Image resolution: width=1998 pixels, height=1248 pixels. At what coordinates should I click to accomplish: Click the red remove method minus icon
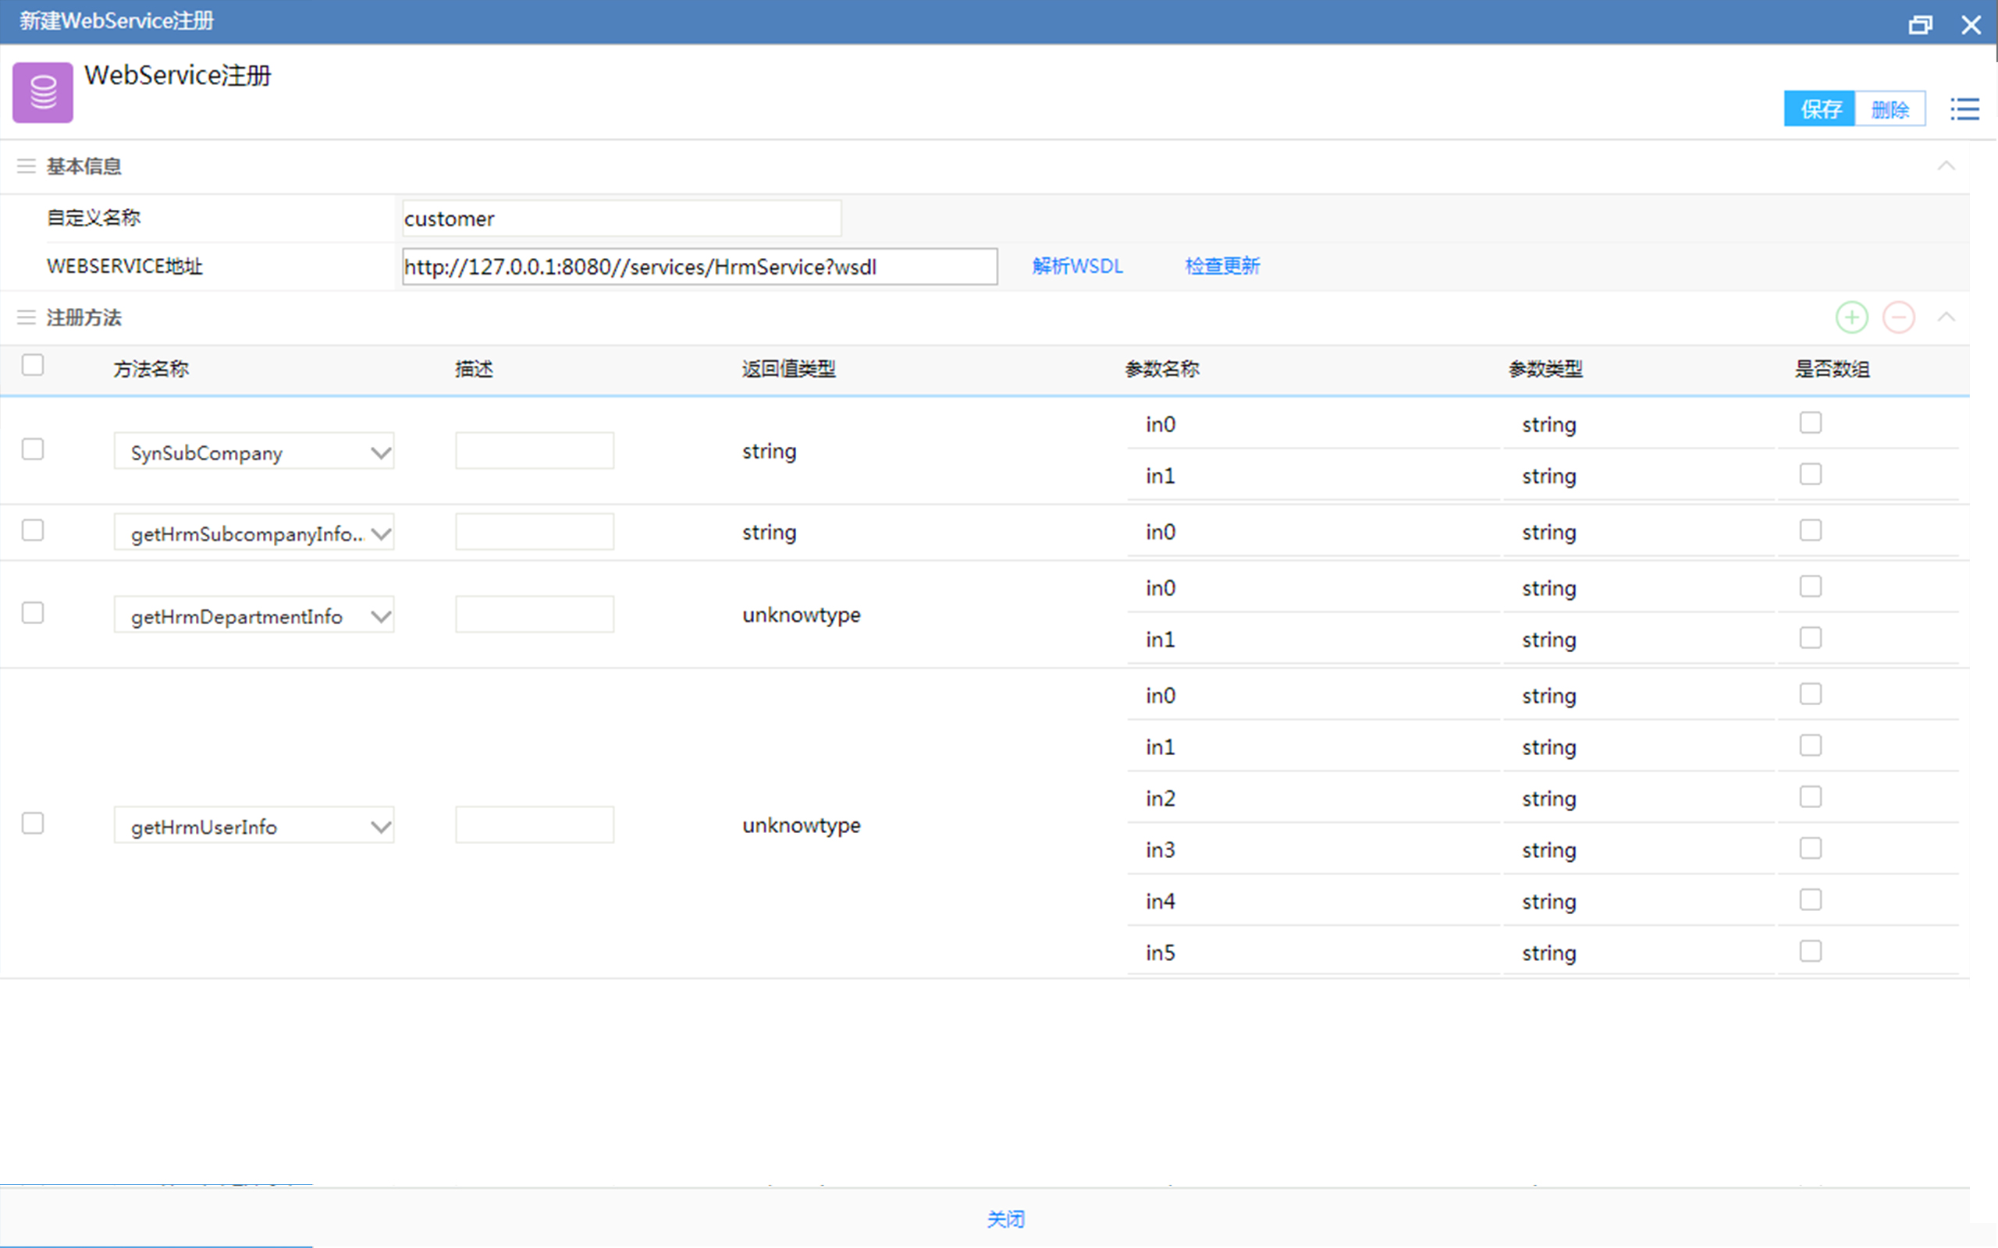1898,317
